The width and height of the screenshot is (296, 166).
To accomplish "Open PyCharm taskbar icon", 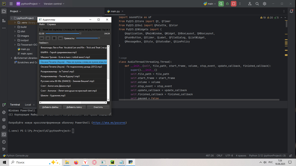I will pyautogui.click(x=112, y=162).
